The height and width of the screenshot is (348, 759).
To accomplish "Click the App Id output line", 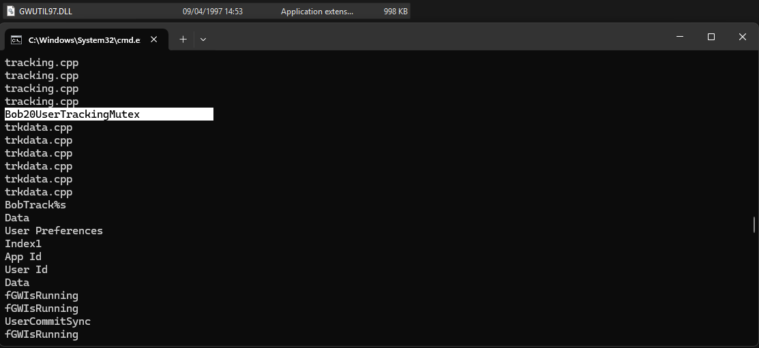I will click(x=23, y=257).
